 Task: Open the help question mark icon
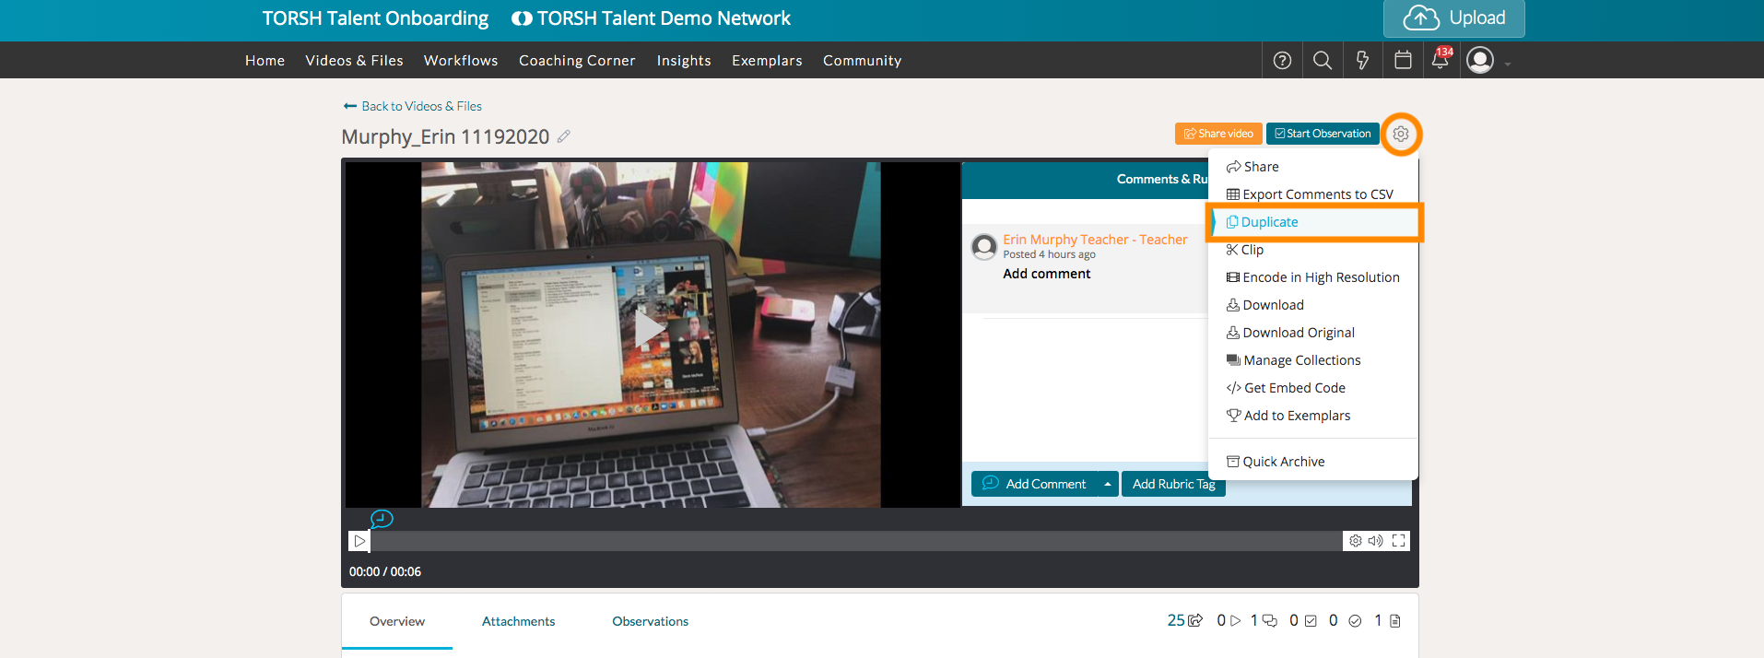[1282, 61]
